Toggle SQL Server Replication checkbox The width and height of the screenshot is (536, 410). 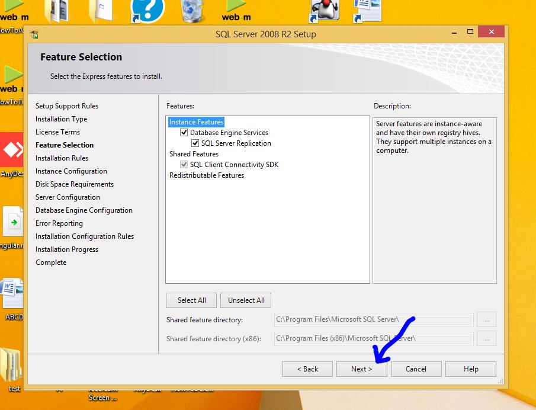click(195, 143)
